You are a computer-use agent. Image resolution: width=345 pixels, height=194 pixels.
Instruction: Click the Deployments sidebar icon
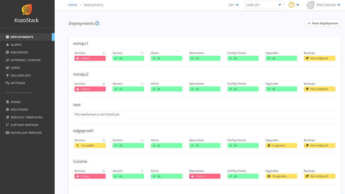tap(7, 37)
